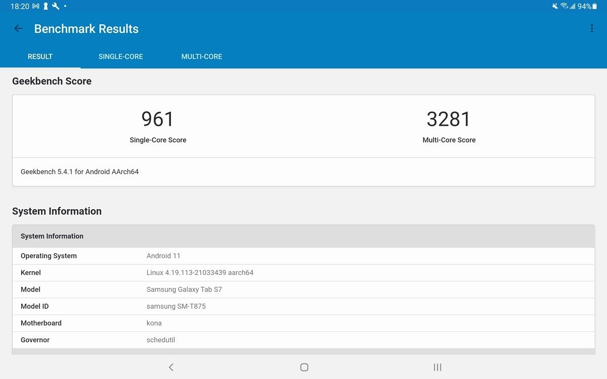Viewport: 607px width, 379px height.
Task: Tap the 94% battery percentage
Action: click(x=584, y=7)
